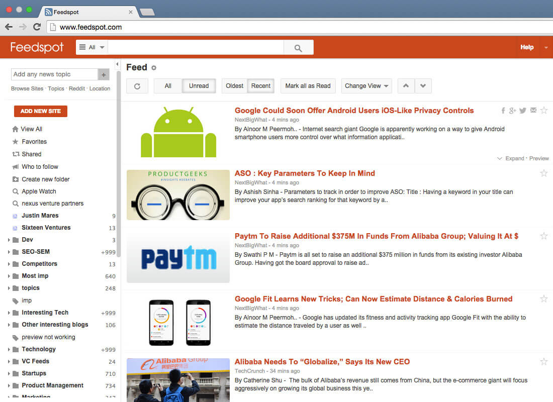Click the Topics link

coord(56,88)
